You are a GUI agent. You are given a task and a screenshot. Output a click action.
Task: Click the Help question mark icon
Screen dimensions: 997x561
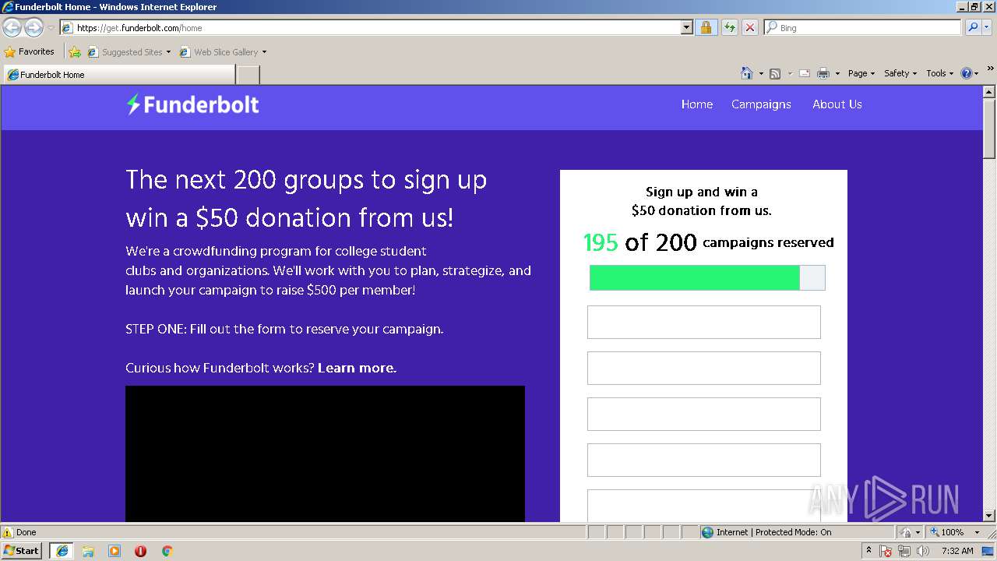click(x=967, y=73)
